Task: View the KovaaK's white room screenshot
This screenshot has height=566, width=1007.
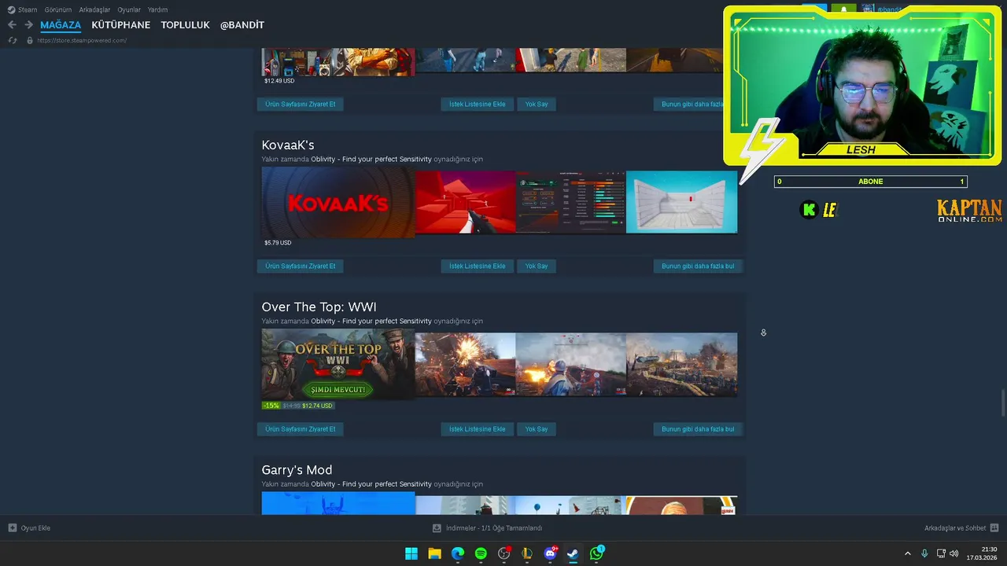Action: (681, 202)
